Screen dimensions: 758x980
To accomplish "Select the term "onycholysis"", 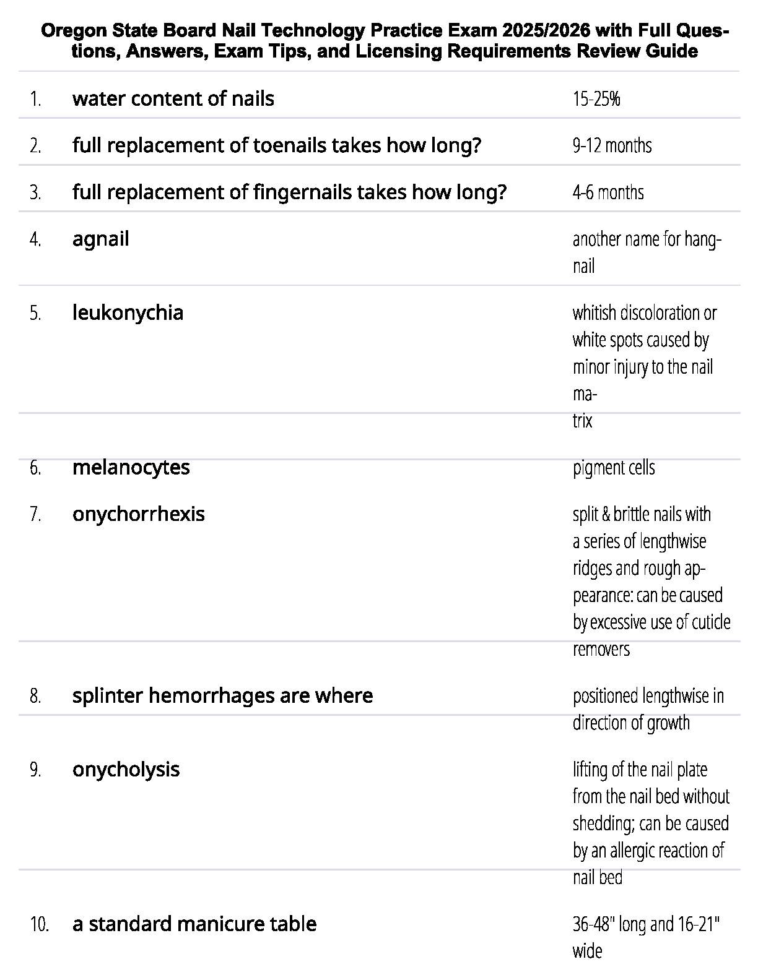I will [126, 770].
